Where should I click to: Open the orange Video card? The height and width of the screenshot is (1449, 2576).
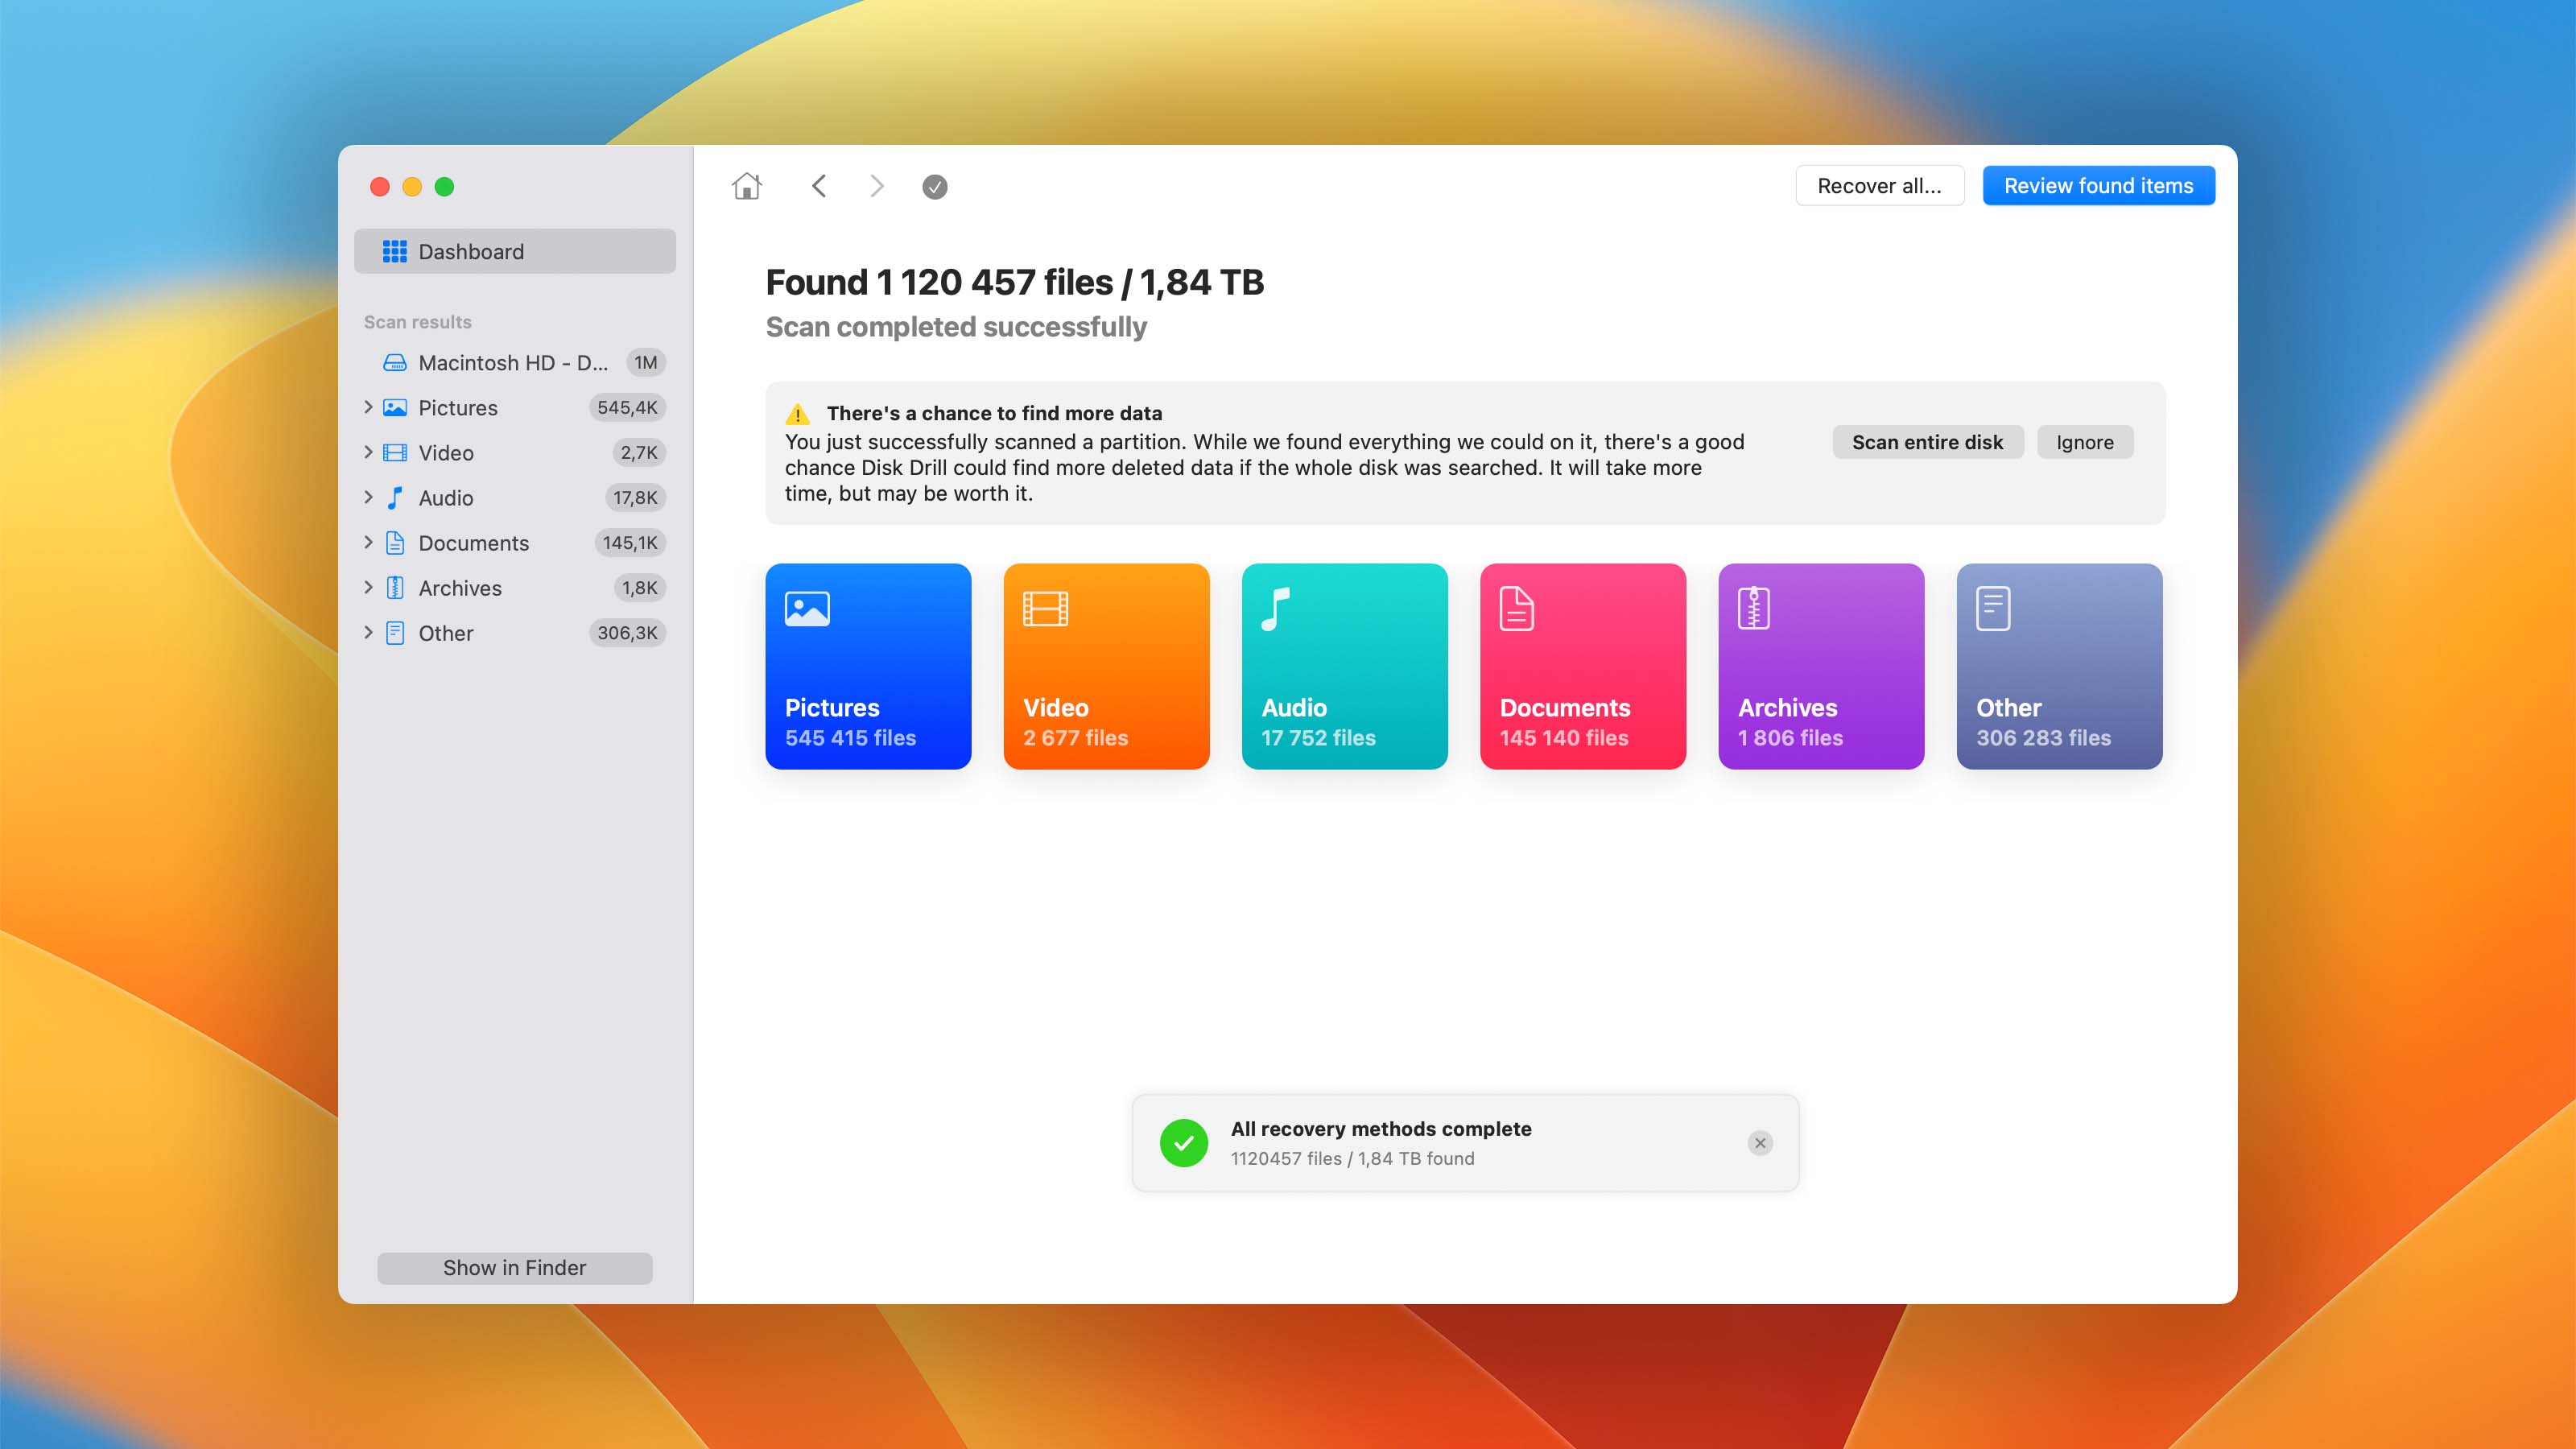pos(1106,666)
